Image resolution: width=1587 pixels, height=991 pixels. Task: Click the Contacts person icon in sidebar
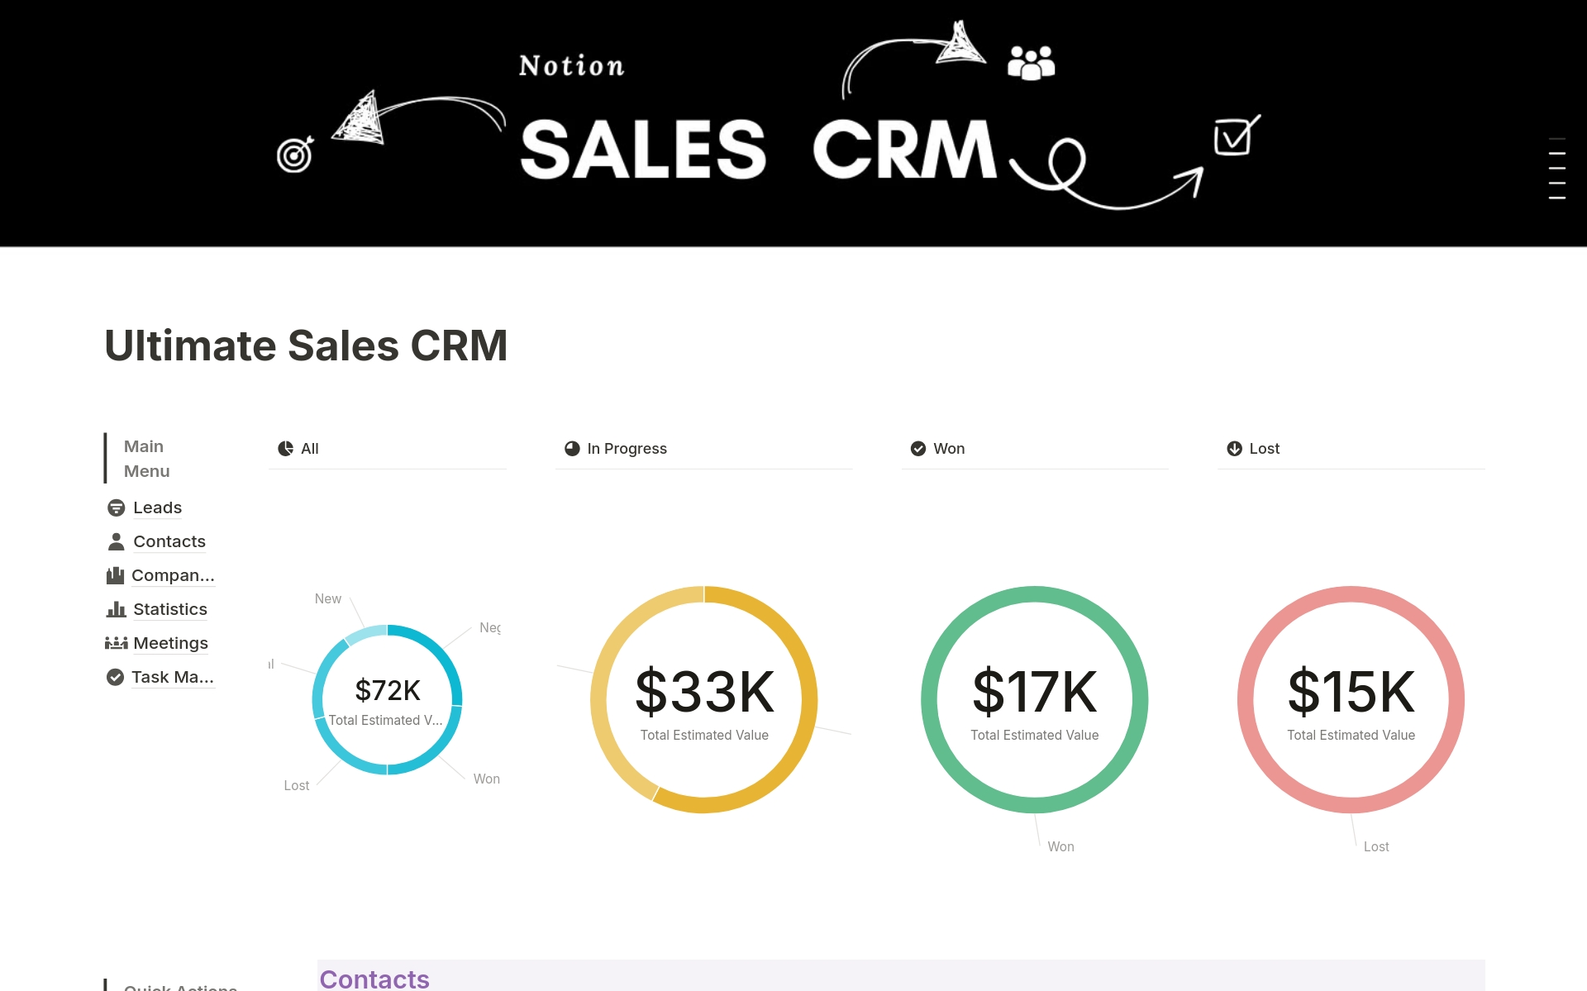tap(115, 541)
